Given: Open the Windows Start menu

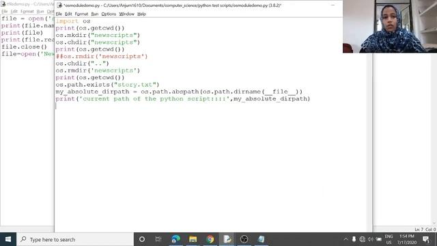Looking at the screenshot, I should tap(8, 239).
